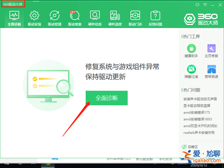Open the 驱动管理 driver management icon
This screenshot has height=168, width=224.
[x=54, y=17]
